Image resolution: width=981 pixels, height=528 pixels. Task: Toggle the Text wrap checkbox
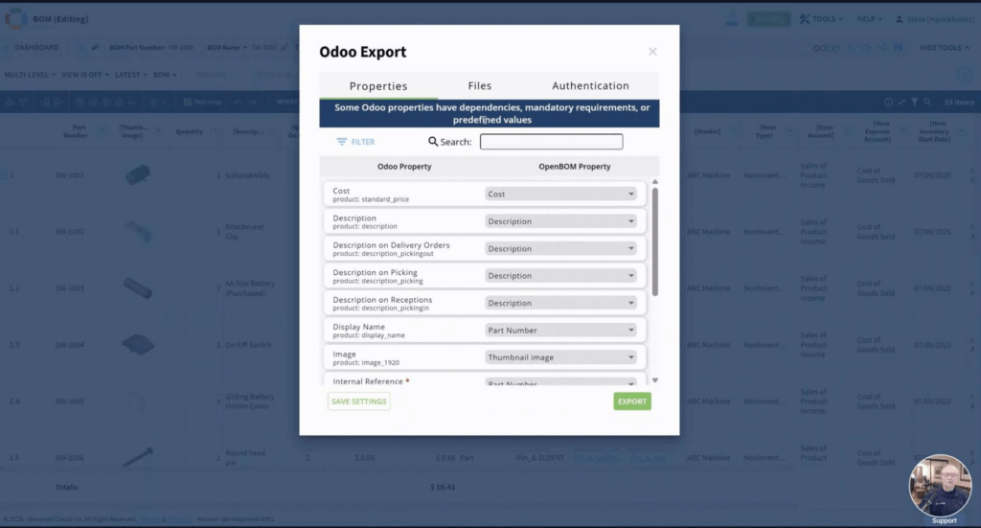(187, 102)
